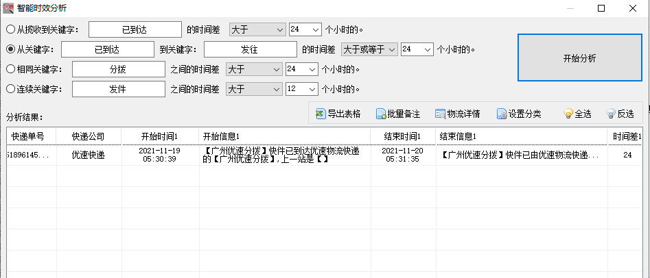Minimize the 智能时效分析 window
650x278 pixels.
pyautogui.click(x=570, y=8)
